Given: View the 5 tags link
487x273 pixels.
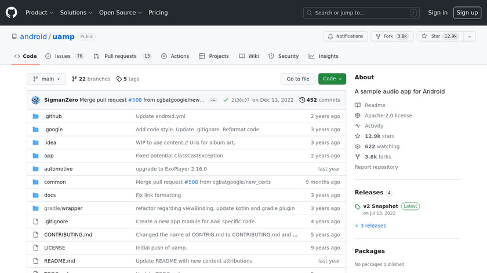Looking at the screenshot, I should click(x=128, y=79).
